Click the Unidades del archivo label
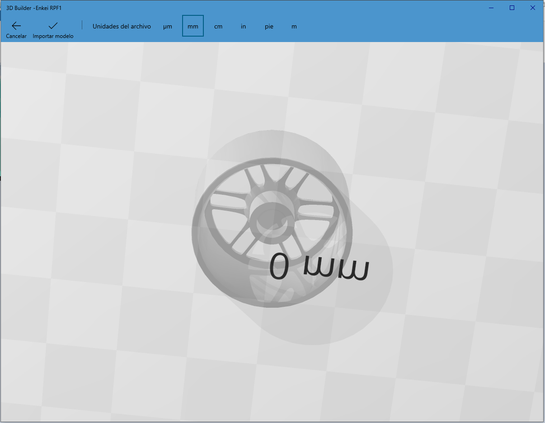The width and height of the screenshot is (545, 423). click(x=122, y=26)
